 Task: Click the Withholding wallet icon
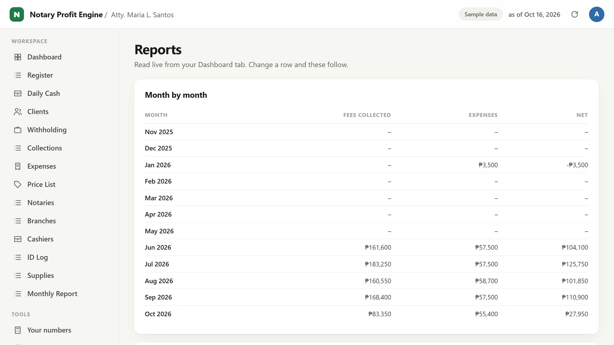pyautogui.click(x=18, y=130)
